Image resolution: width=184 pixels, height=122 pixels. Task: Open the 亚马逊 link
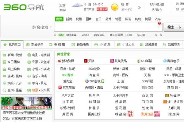121,108
